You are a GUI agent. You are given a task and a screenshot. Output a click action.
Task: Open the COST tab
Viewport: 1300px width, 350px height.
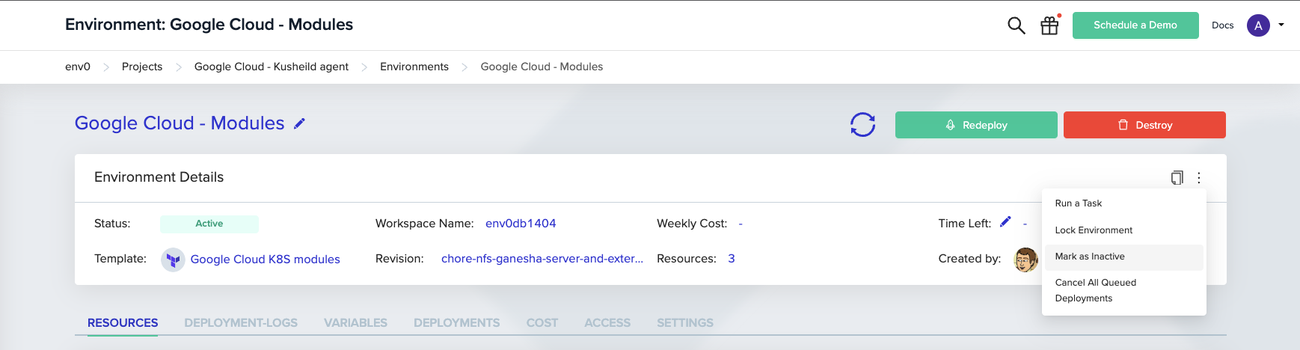coord(542,323)
